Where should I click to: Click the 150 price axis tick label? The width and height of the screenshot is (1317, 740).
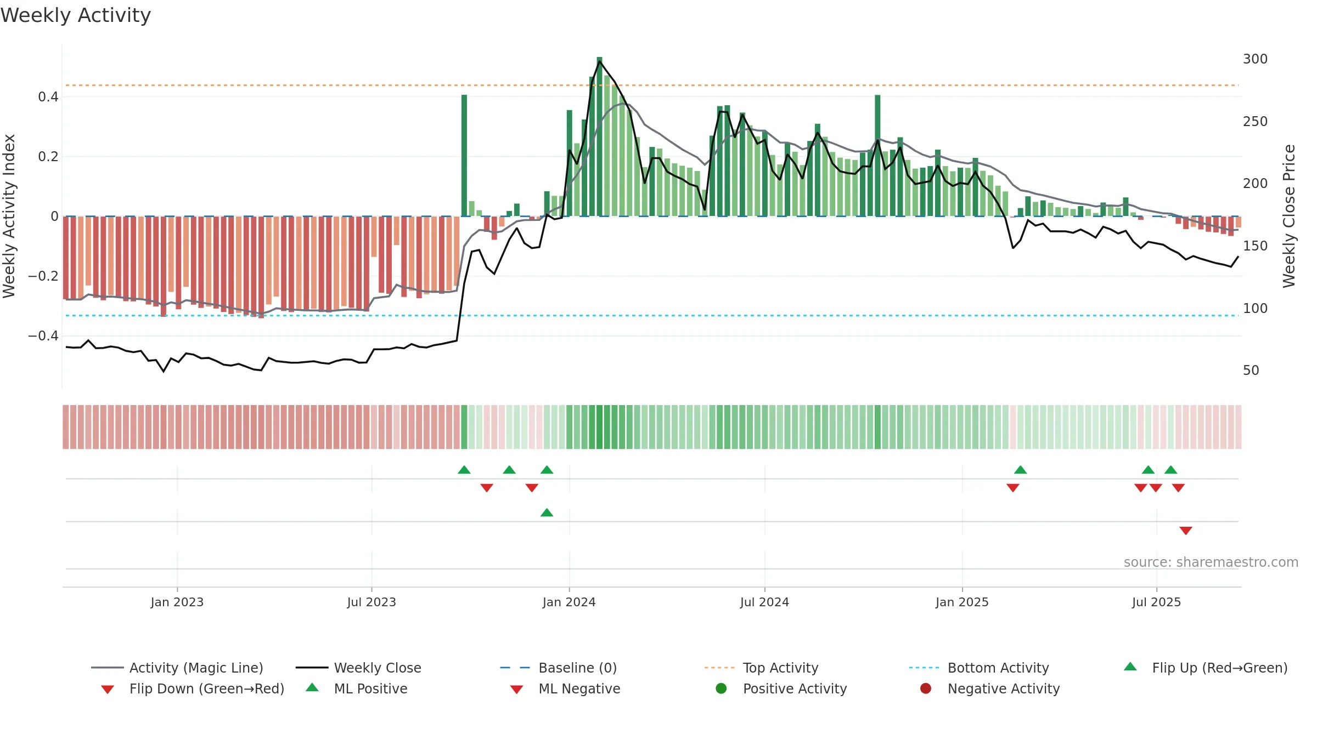pos(1256,246)
